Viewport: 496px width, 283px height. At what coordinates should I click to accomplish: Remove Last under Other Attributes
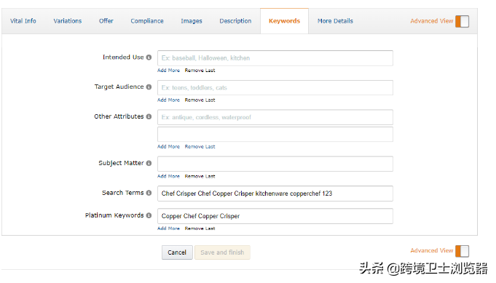coord(200,146)
